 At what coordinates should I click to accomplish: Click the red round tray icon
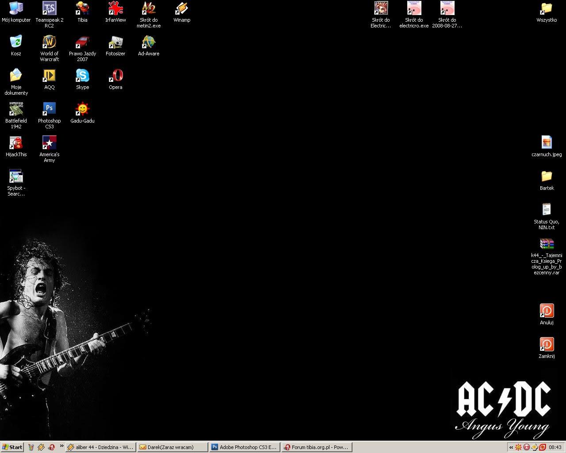point(526,447)
